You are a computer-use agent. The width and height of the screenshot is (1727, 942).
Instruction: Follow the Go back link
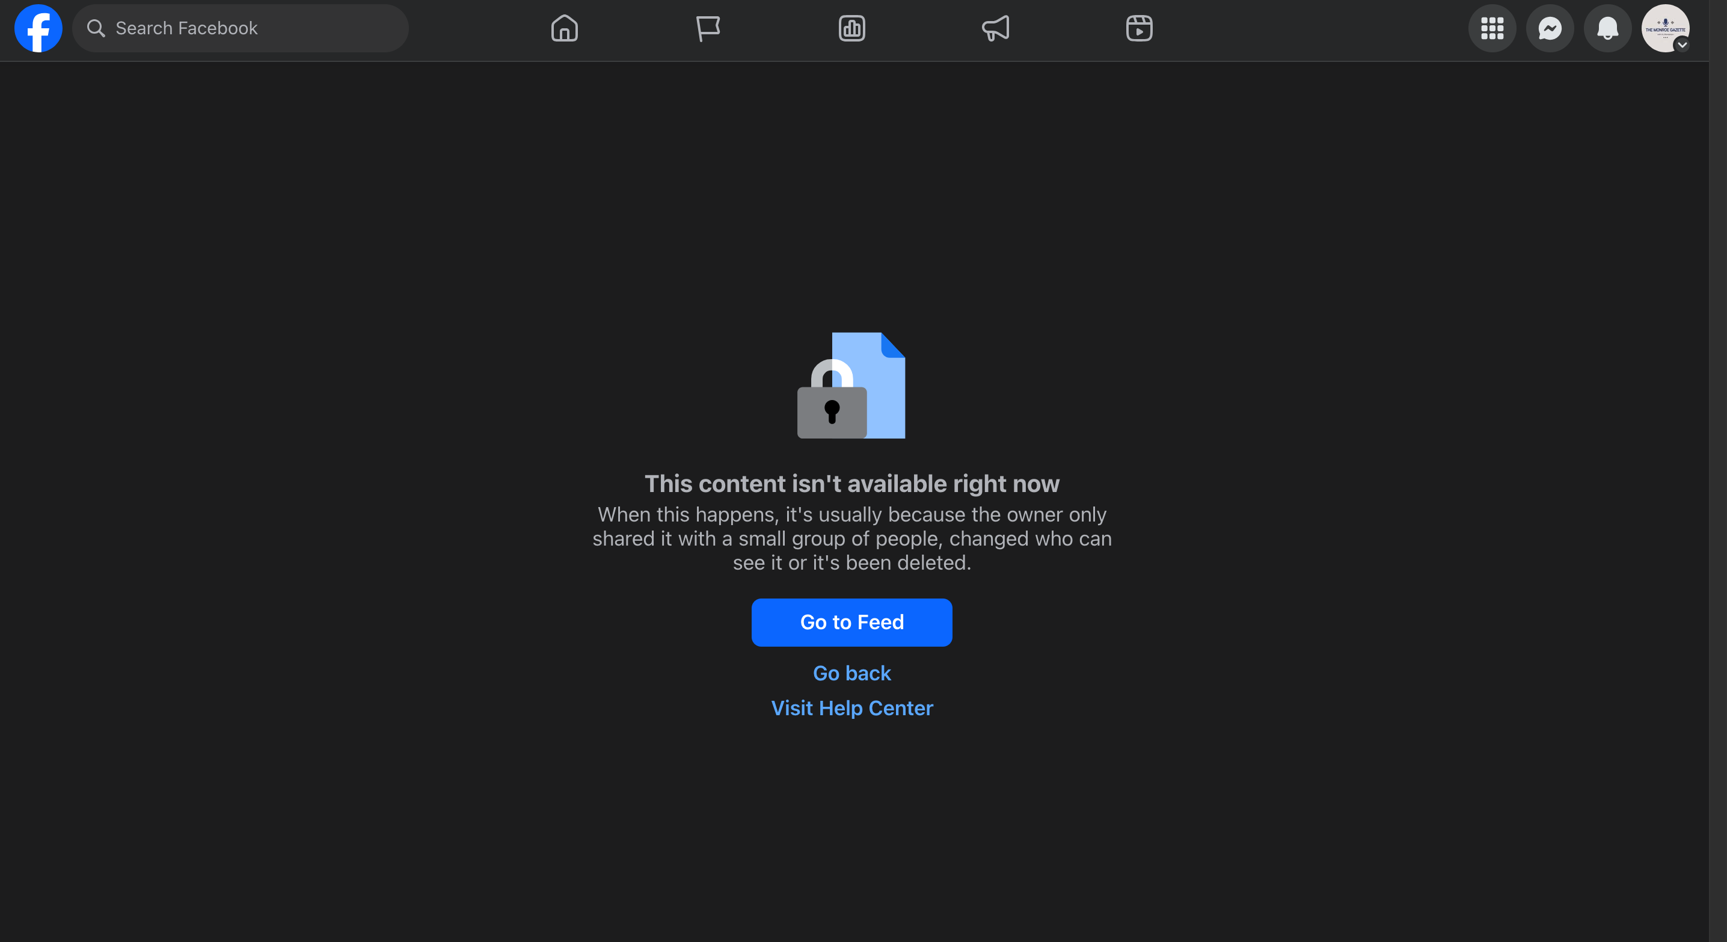[851, 673]
